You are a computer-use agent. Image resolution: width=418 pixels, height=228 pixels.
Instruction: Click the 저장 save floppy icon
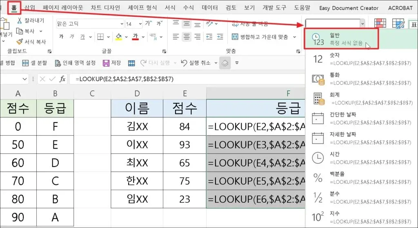point(106,63)
